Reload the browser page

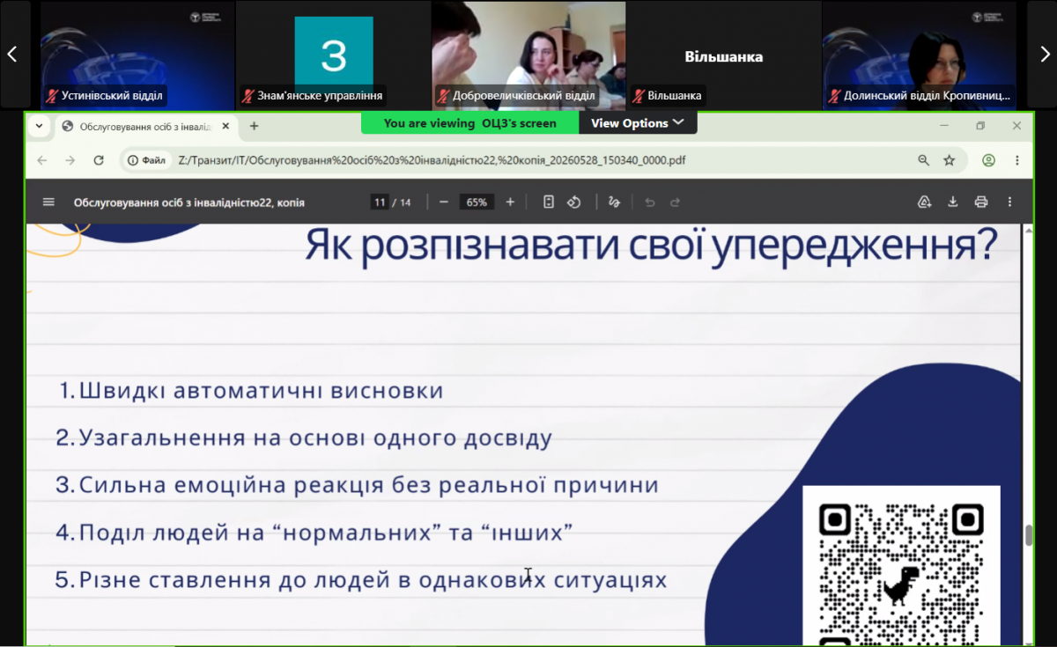(99, 160)
